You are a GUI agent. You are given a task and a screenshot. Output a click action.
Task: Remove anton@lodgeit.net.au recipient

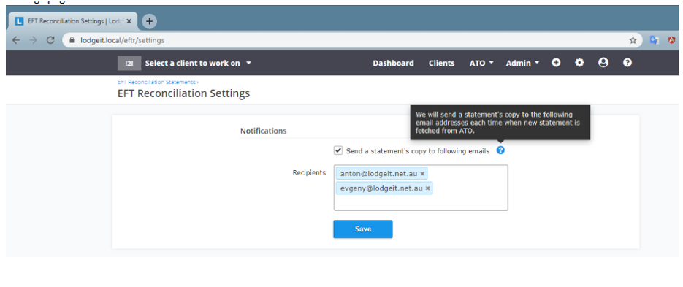(x=422, y=173)
